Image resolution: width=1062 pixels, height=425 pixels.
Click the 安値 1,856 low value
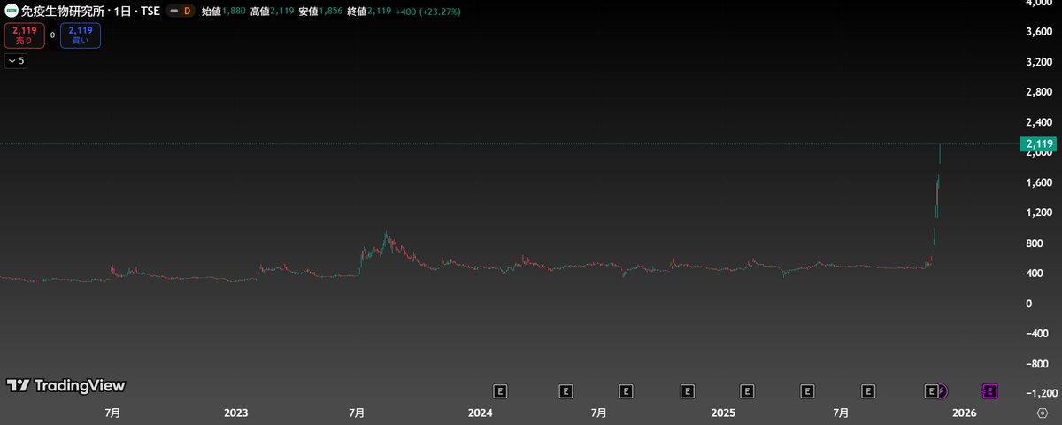(x=320, y=12)
